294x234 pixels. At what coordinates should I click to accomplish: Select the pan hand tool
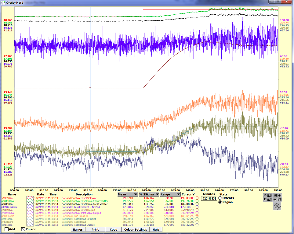pyautogui.click(x=275, y=200)
